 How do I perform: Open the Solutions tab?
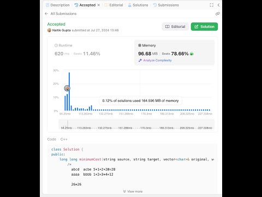(x=138, y=5)
